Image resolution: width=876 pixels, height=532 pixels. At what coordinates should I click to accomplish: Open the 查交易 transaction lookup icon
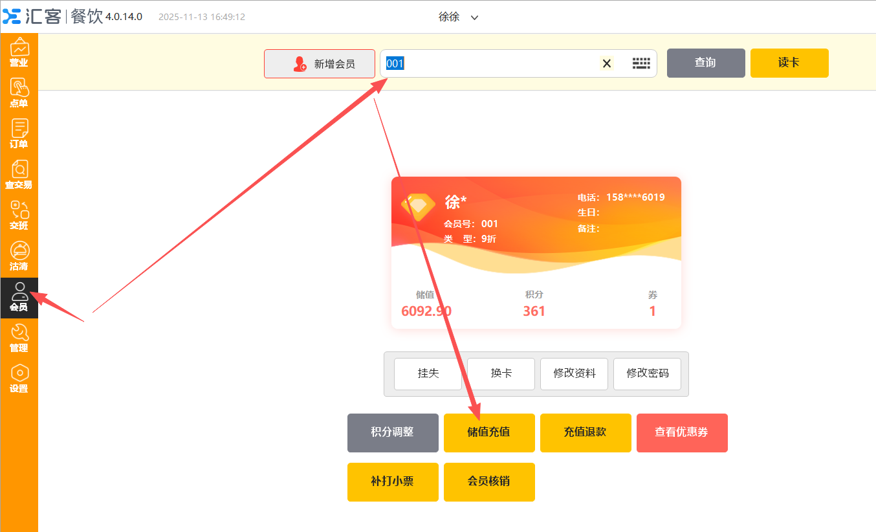point(19,175)
